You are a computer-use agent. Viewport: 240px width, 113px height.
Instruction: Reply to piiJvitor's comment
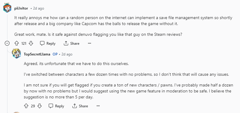tap(48, 44)
